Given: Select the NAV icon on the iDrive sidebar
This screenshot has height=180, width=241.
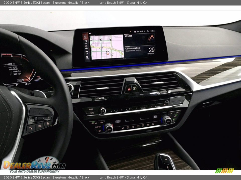Looking at the screenshot, I should pos(86,47).
